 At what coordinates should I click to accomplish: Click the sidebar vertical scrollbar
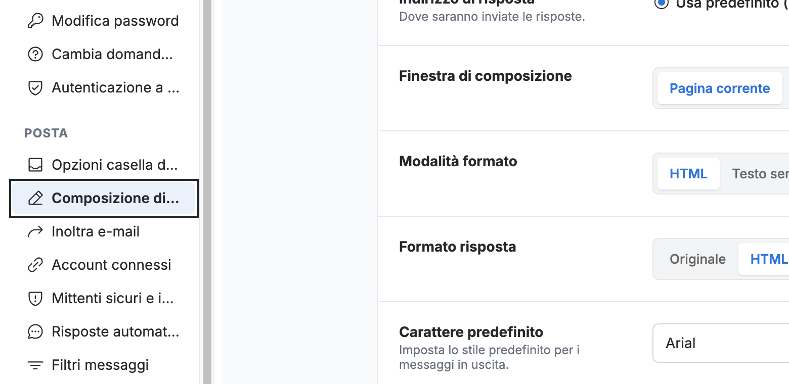tap(207, 192)
